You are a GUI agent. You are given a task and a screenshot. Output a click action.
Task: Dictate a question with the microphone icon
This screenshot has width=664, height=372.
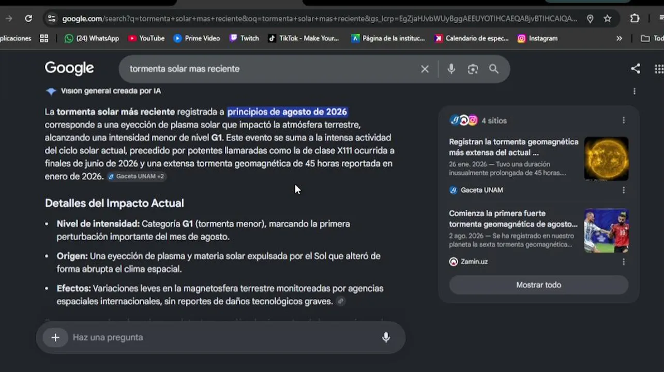[x=386, y=337]
